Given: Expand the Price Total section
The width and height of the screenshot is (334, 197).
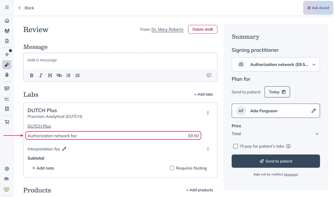Looking at the screenshot, I should coord(317,134).
